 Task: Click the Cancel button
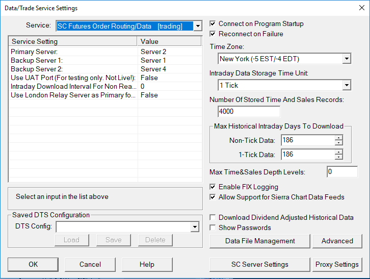(90, 264)
